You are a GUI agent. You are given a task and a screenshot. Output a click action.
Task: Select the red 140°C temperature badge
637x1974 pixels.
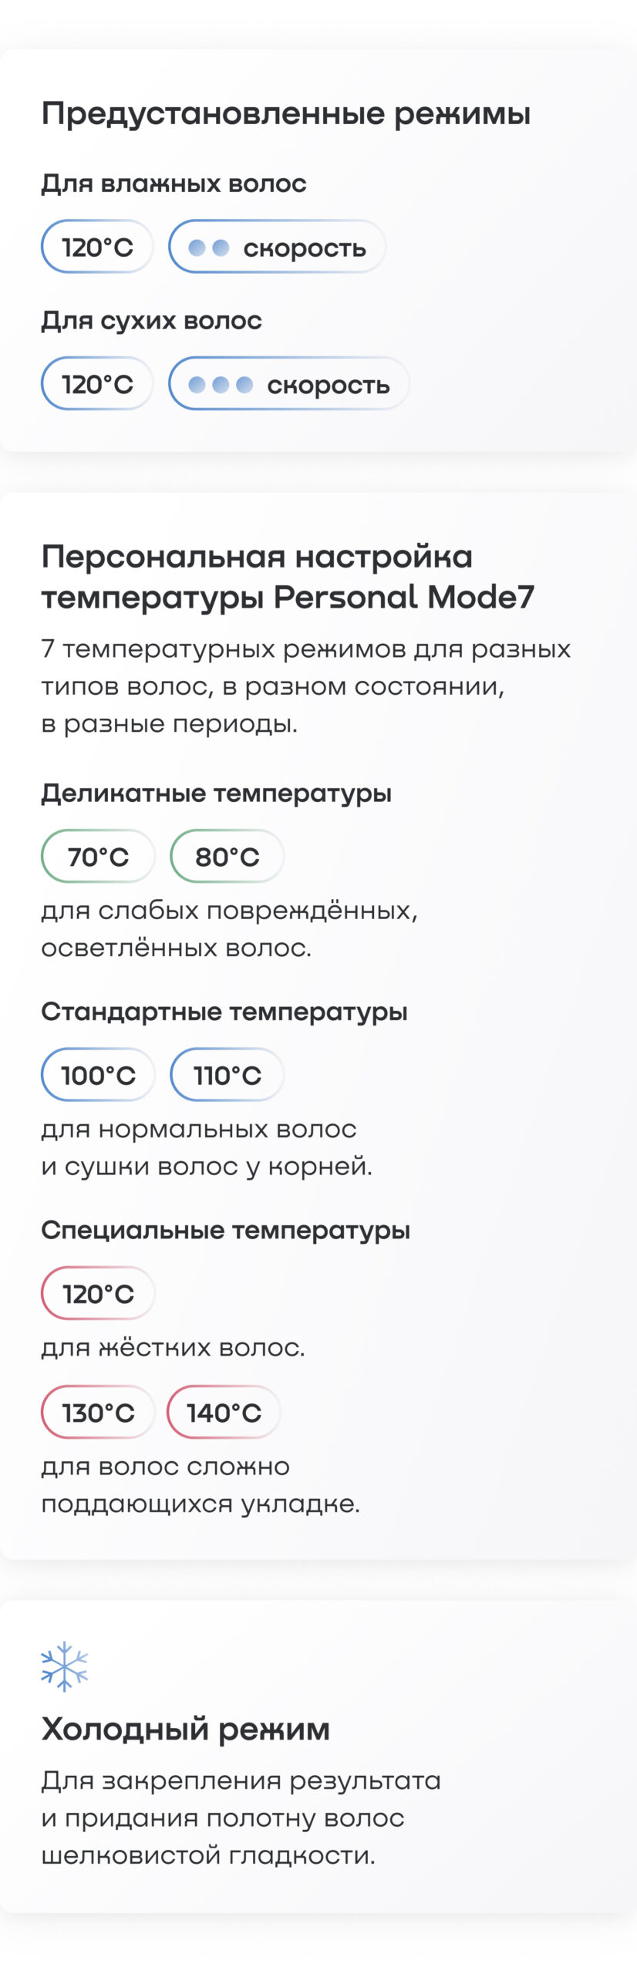(224, 1412)
